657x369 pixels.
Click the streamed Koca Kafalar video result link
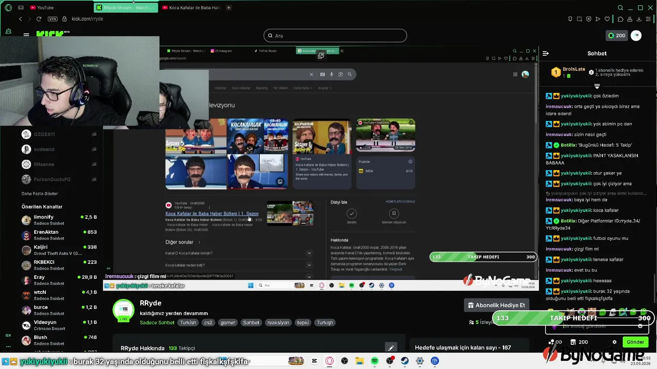pos(212,214)
